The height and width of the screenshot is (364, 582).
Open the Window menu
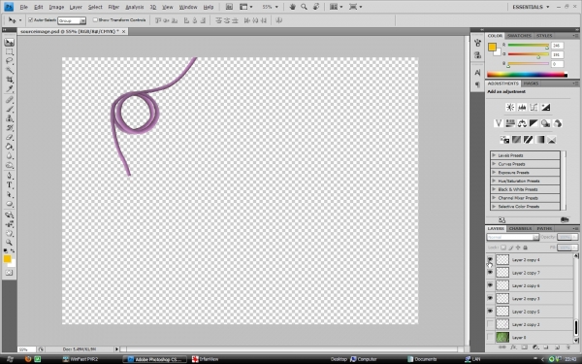pos(188,7)
